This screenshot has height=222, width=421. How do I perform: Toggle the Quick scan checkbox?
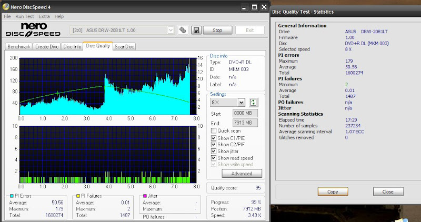tap(214, 131)
